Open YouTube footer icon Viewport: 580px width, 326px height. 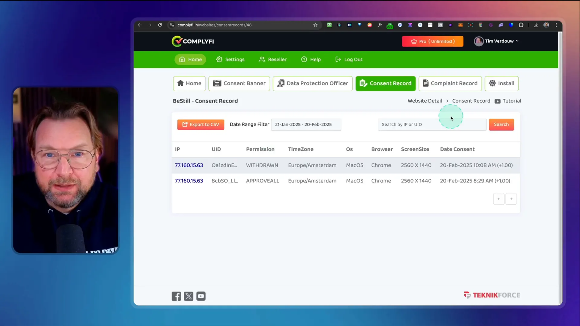[201, 296]
